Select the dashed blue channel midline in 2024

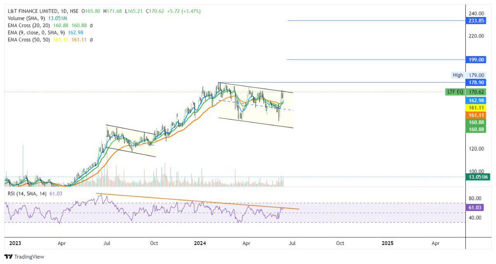tap(255, 105)
